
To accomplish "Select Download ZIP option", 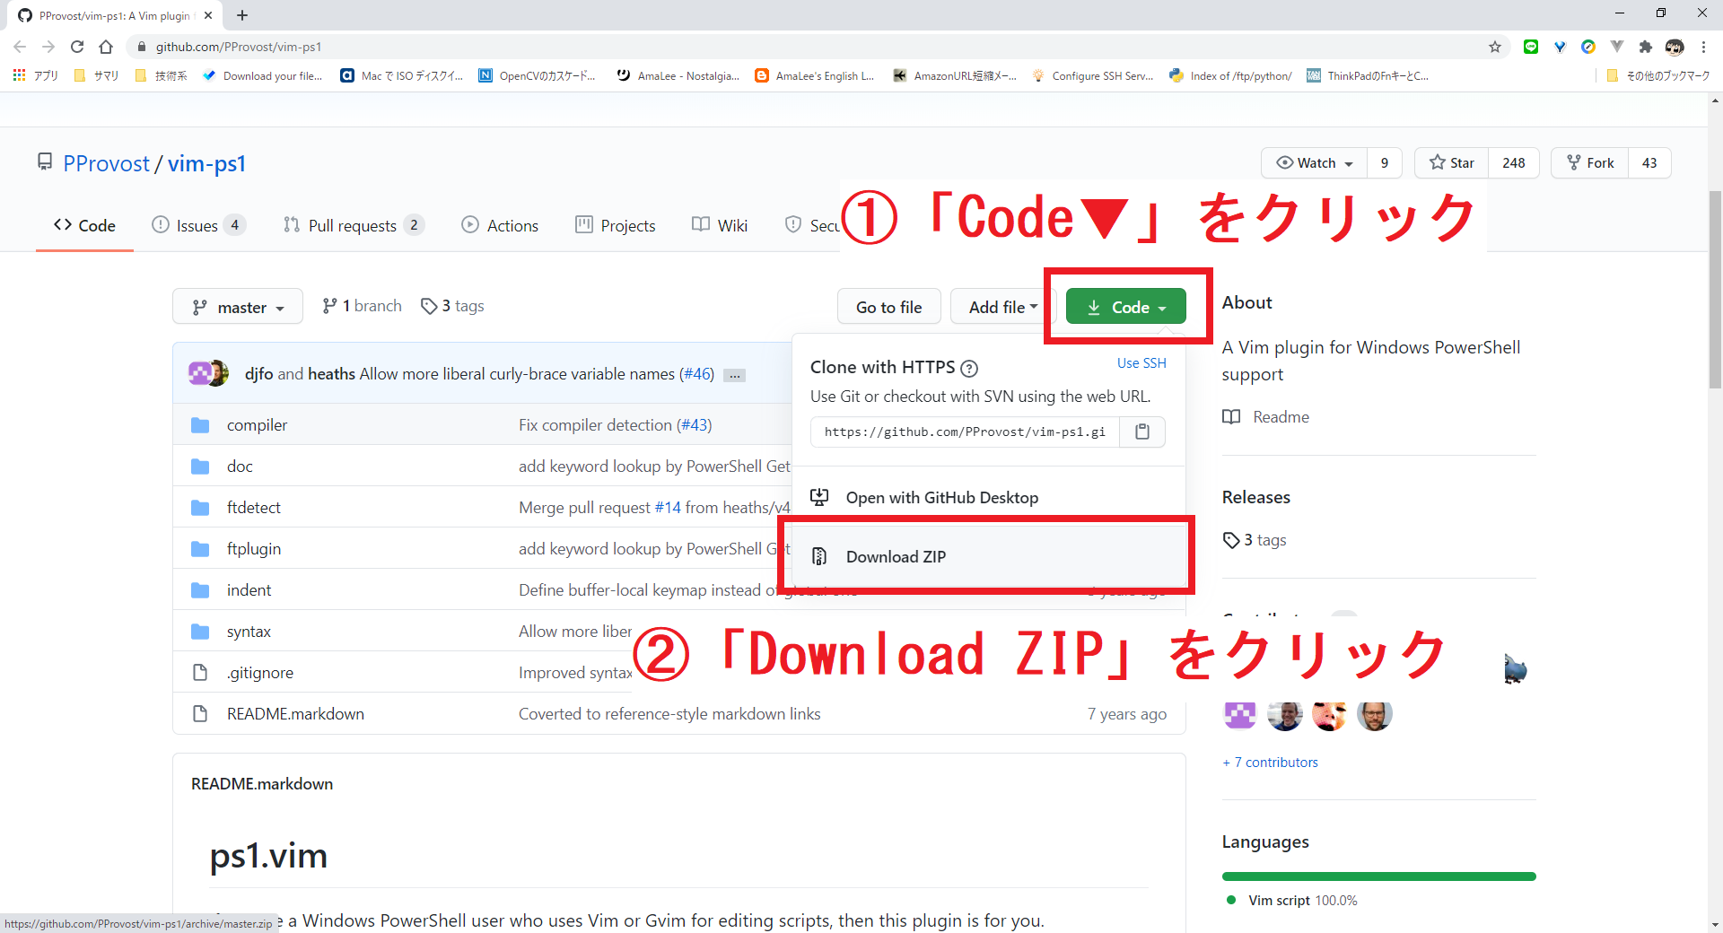I will click(987, 556).
